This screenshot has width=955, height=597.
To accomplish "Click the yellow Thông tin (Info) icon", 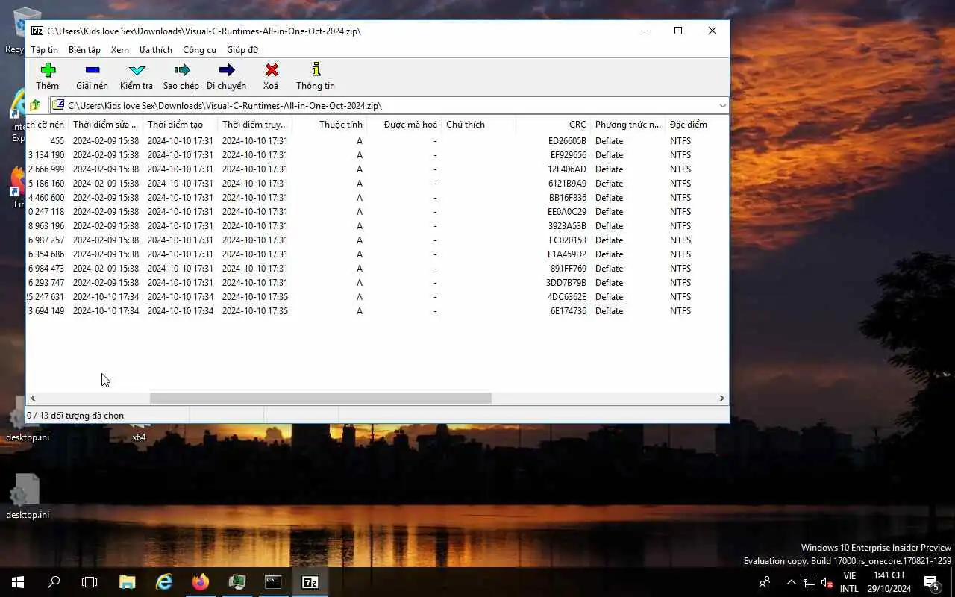I will tap(316, 69).
